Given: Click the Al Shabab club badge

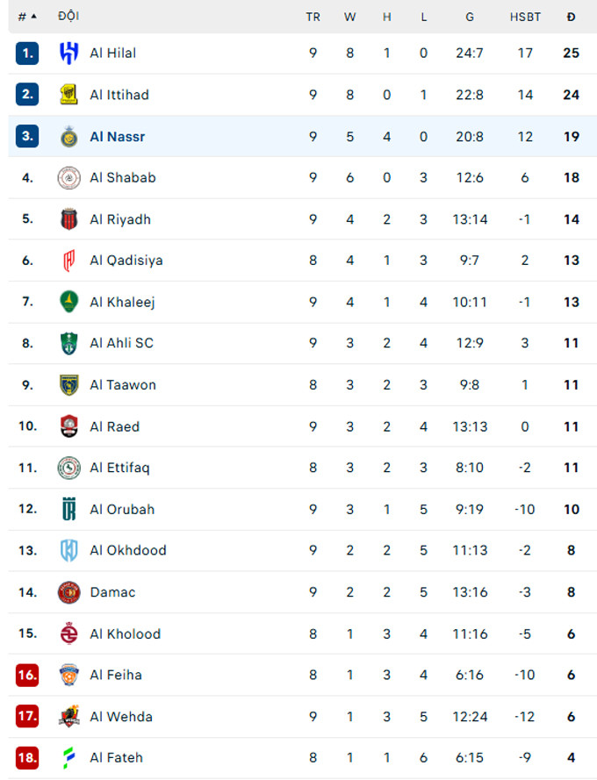Looking at the screenshot, I should (68, 178).
